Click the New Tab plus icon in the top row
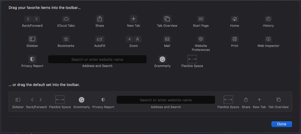Viewport: 301px width, 134px height. (x=133, y=19)
